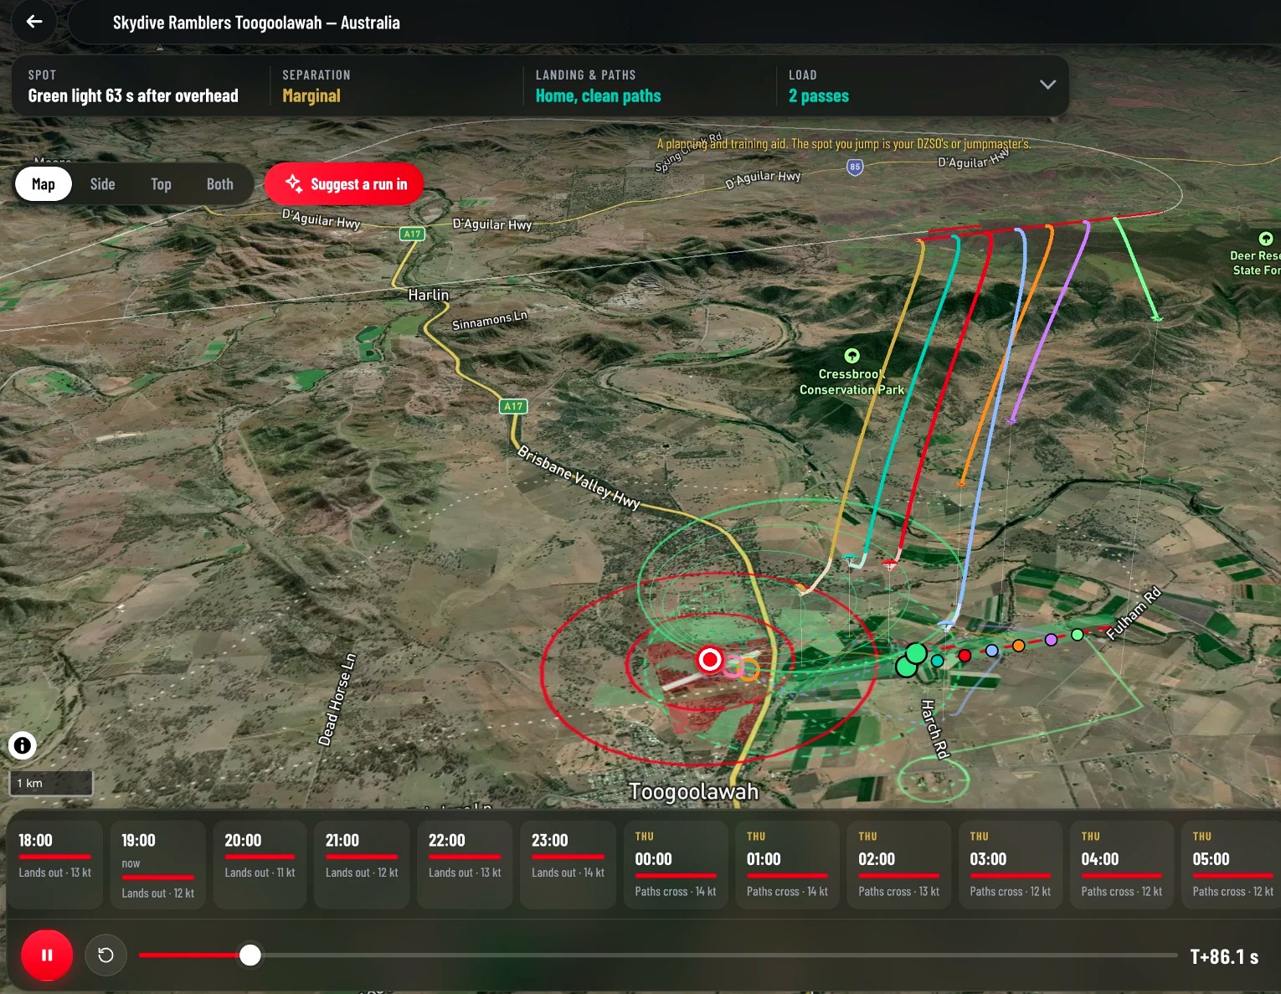Screen dimensions: 1281x994
Task: Switch to the Top view
Action: click(x=161, y=184)
